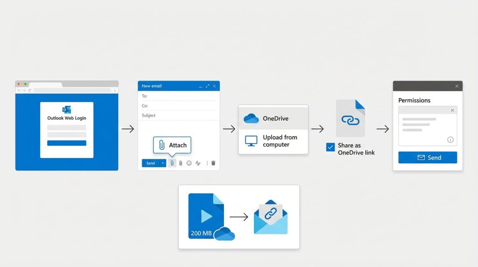The width and height of the screenshot is (478, 267).
Task: Click the text formatting icon
Action: (x=198, y=163)
